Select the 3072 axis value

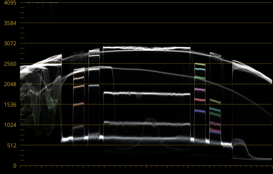click(9, 43)
